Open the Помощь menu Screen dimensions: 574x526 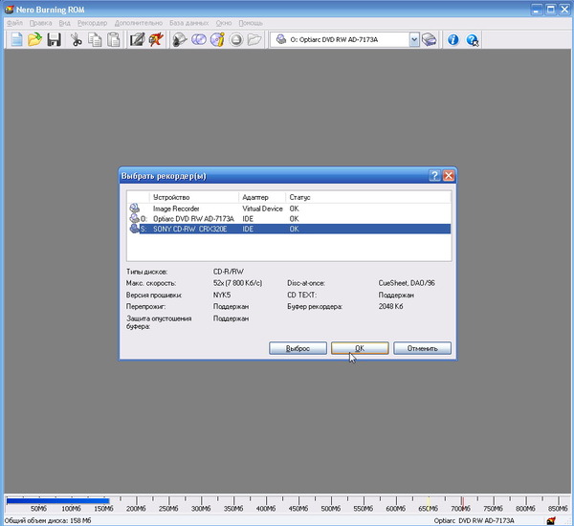(251, 23)
